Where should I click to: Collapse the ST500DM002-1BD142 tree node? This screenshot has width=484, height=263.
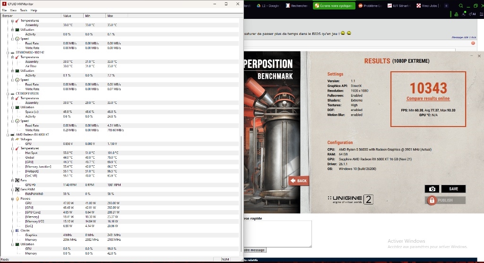point(8,53)
